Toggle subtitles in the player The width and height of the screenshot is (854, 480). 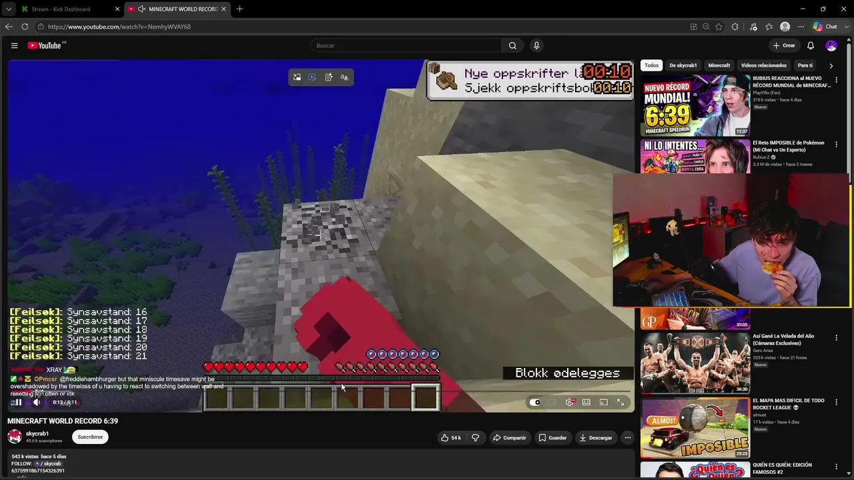pos(552,402)
